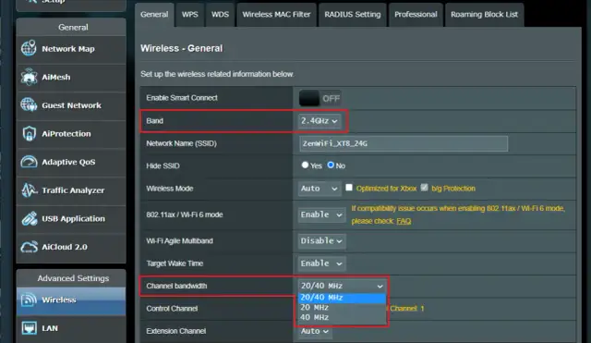Choose 40 MHz bandwidth option

coord(342,317)
